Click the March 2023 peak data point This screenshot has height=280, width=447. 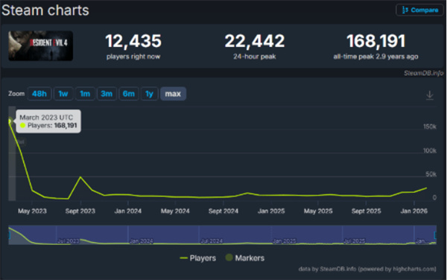[10, 121]
